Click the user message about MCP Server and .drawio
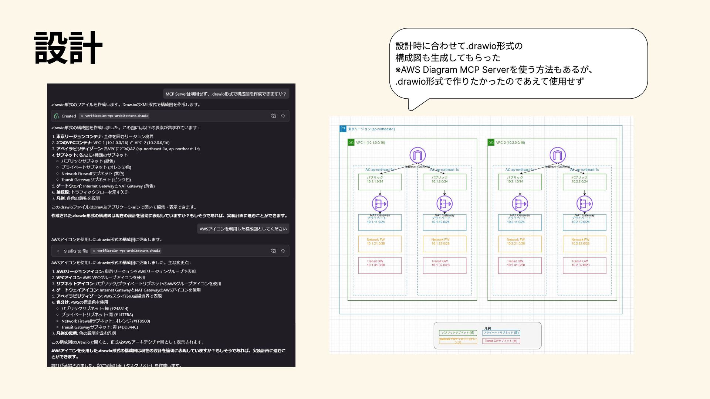710x399 pixels. tap(226, 94)
